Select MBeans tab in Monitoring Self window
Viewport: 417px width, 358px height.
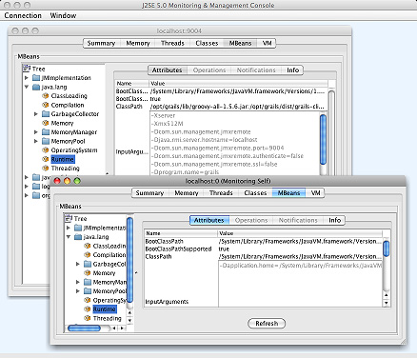coord(288,193)
